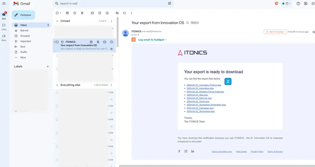
Task: Remove the Inbox label chip with its x
Action: tap(197, 22)
